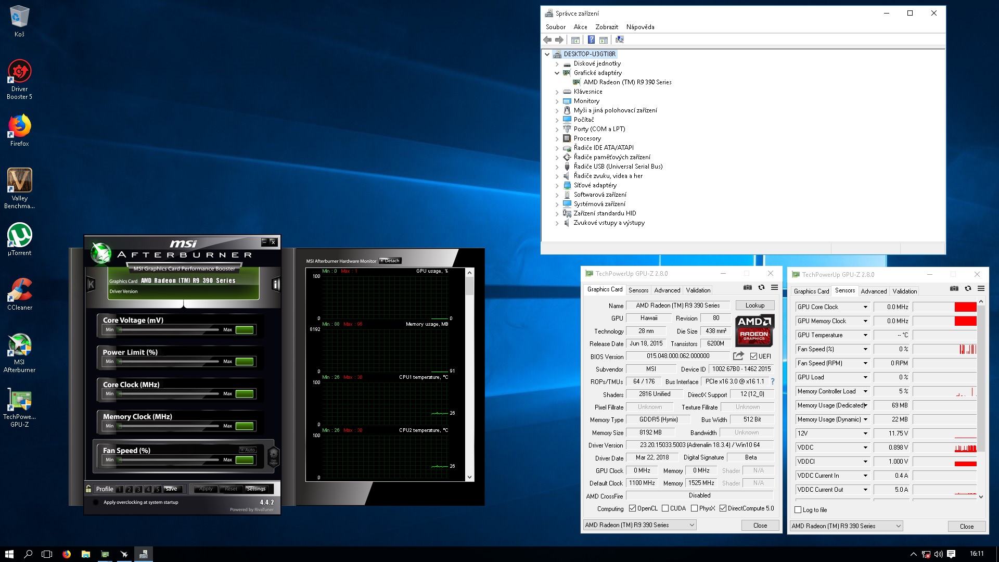This screenshot has height=562, width=999.
Task: Click the Lookup button in GPU-Z
Action: click(755, 305)
